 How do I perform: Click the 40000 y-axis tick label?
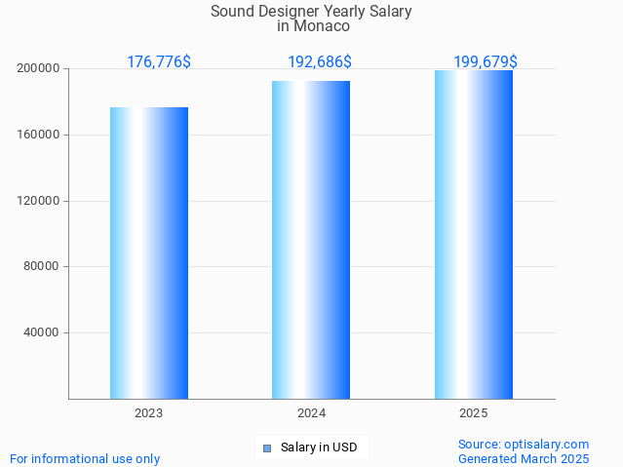42,332
